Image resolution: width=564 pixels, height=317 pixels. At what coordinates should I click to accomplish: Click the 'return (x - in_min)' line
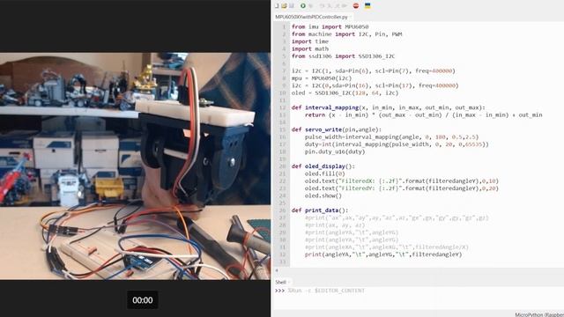click(x=423, y=115)
